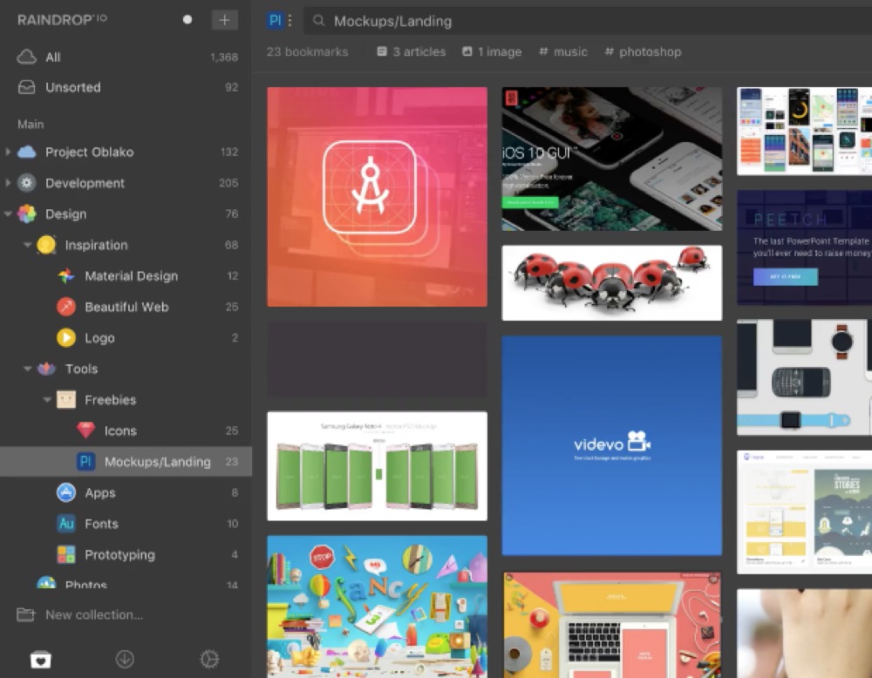Click the download arrow icon in the bottom bar

coord(125,660)
